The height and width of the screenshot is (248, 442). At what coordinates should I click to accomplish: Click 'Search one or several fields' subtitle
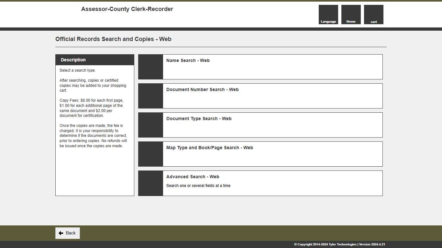click(x=198, y=186)
